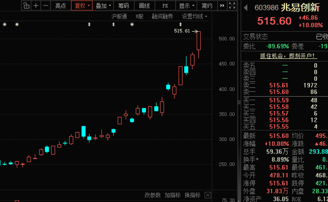Viewport: 328px width, 202px height.
Task: Click the 买一 bid price 515.59
Action: 279,100
